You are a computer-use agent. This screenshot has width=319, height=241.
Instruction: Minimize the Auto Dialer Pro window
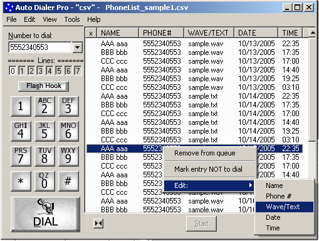pos(287,7)
